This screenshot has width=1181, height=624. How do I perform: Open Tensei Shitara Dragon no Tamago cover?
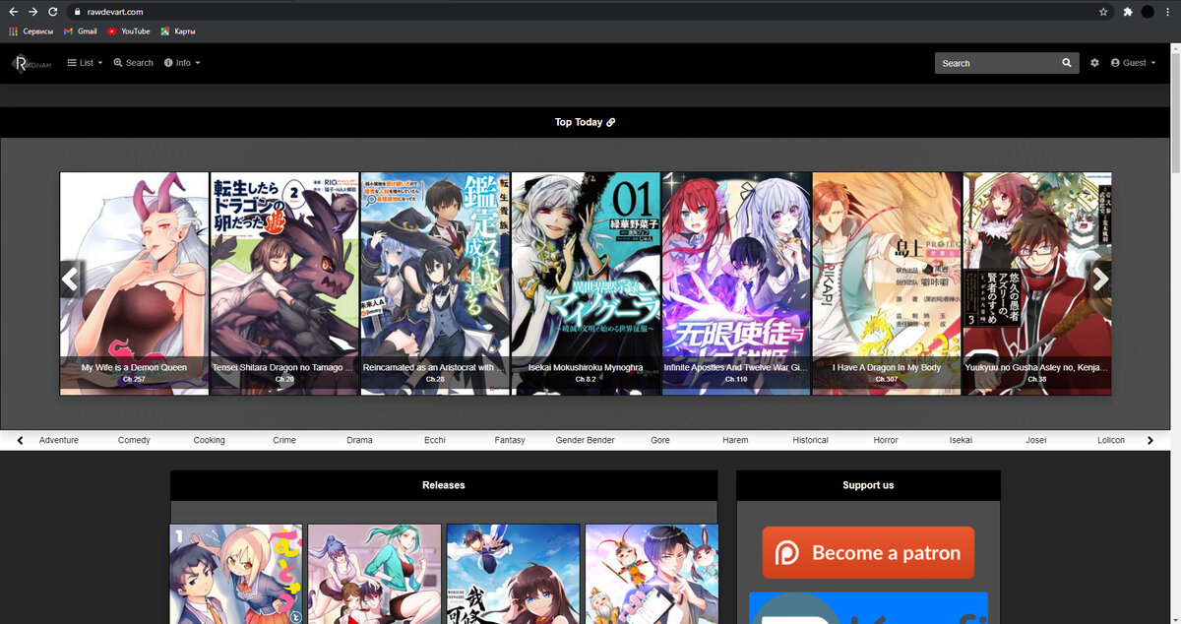click(x=284, y=283)
